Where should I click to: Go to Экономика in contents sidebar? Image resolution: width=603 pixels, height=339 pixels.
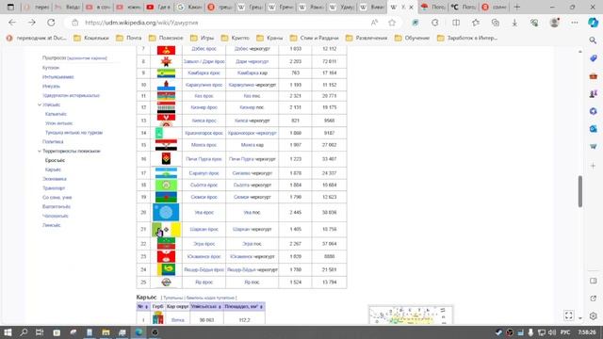(55, 179)
